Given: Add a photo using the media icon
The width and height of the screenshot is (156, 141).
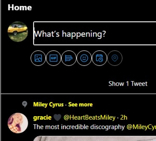Looking at the screenshot, I should [x=38, y=58].
